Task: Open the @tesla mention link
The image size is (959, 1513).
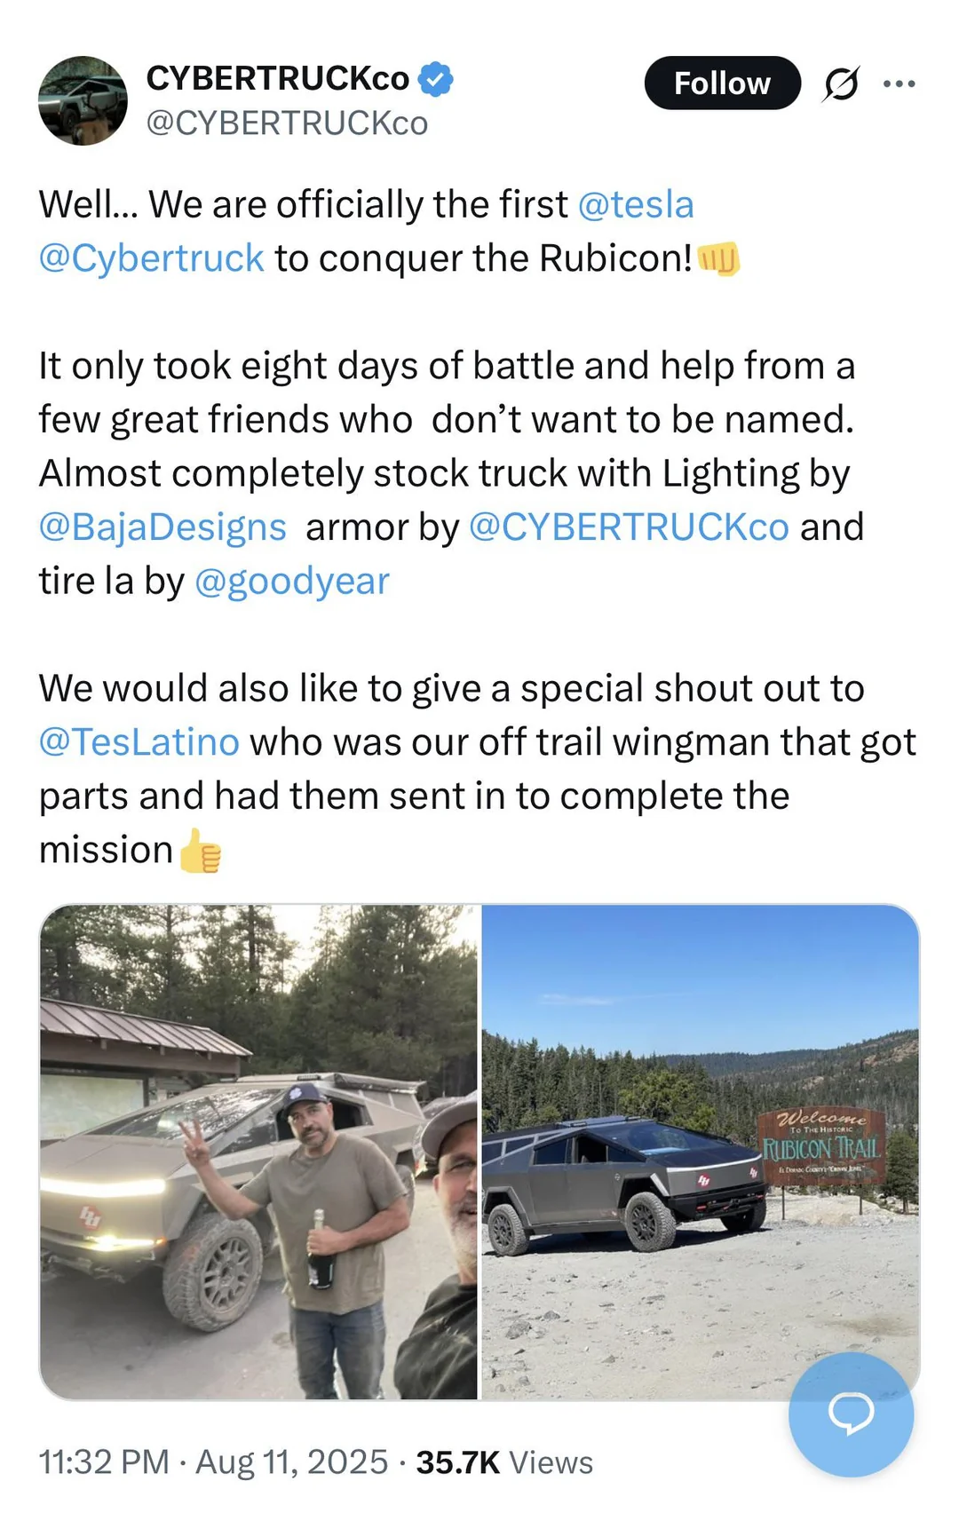Action: 636,205
